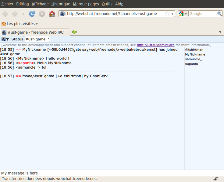Click the samuncle_ 'lol' chat message
This screenshot has width=224, height=182.
pyautogui.click(x=23, y=67)
